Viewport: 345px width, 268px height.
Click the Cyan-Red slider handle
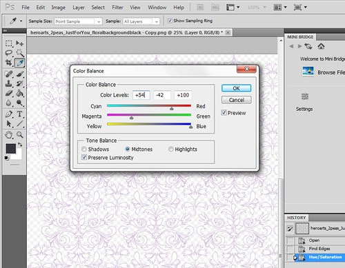(172, 108)
